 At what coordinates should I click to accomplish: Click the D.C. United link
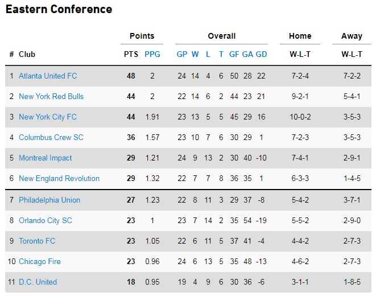38,282
